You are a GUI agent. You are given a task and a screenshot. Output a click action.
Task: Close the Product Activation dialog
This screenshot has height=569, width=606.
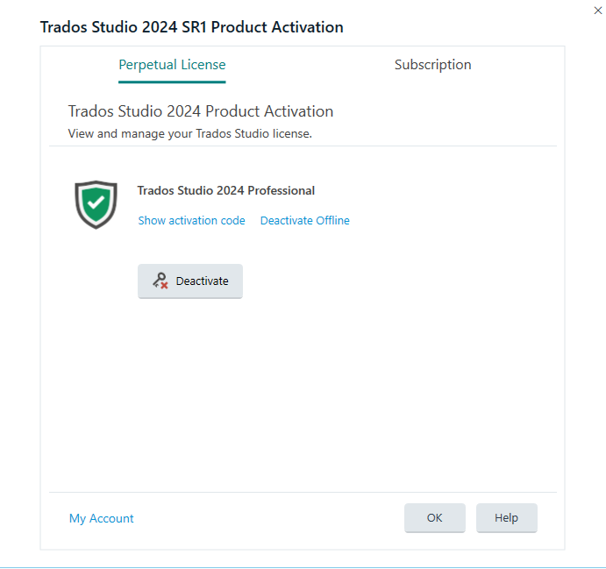(x=596, y=9)
